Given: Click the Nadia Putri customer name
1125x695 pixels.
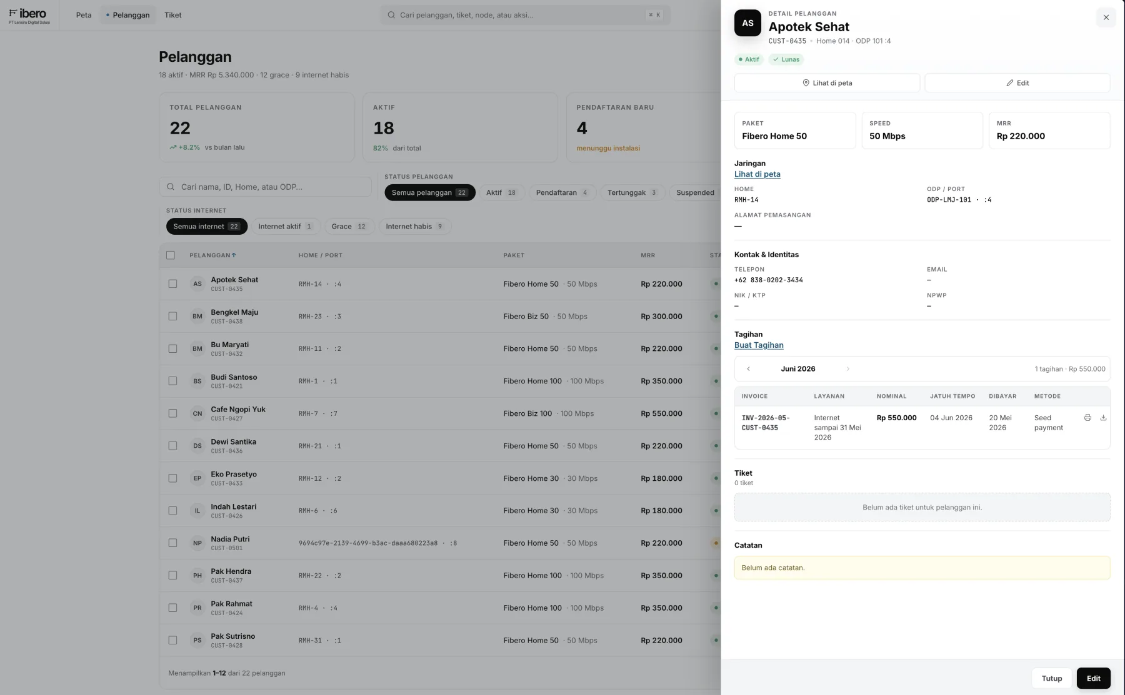Looking at the screenshot, I should click(230, 539).
